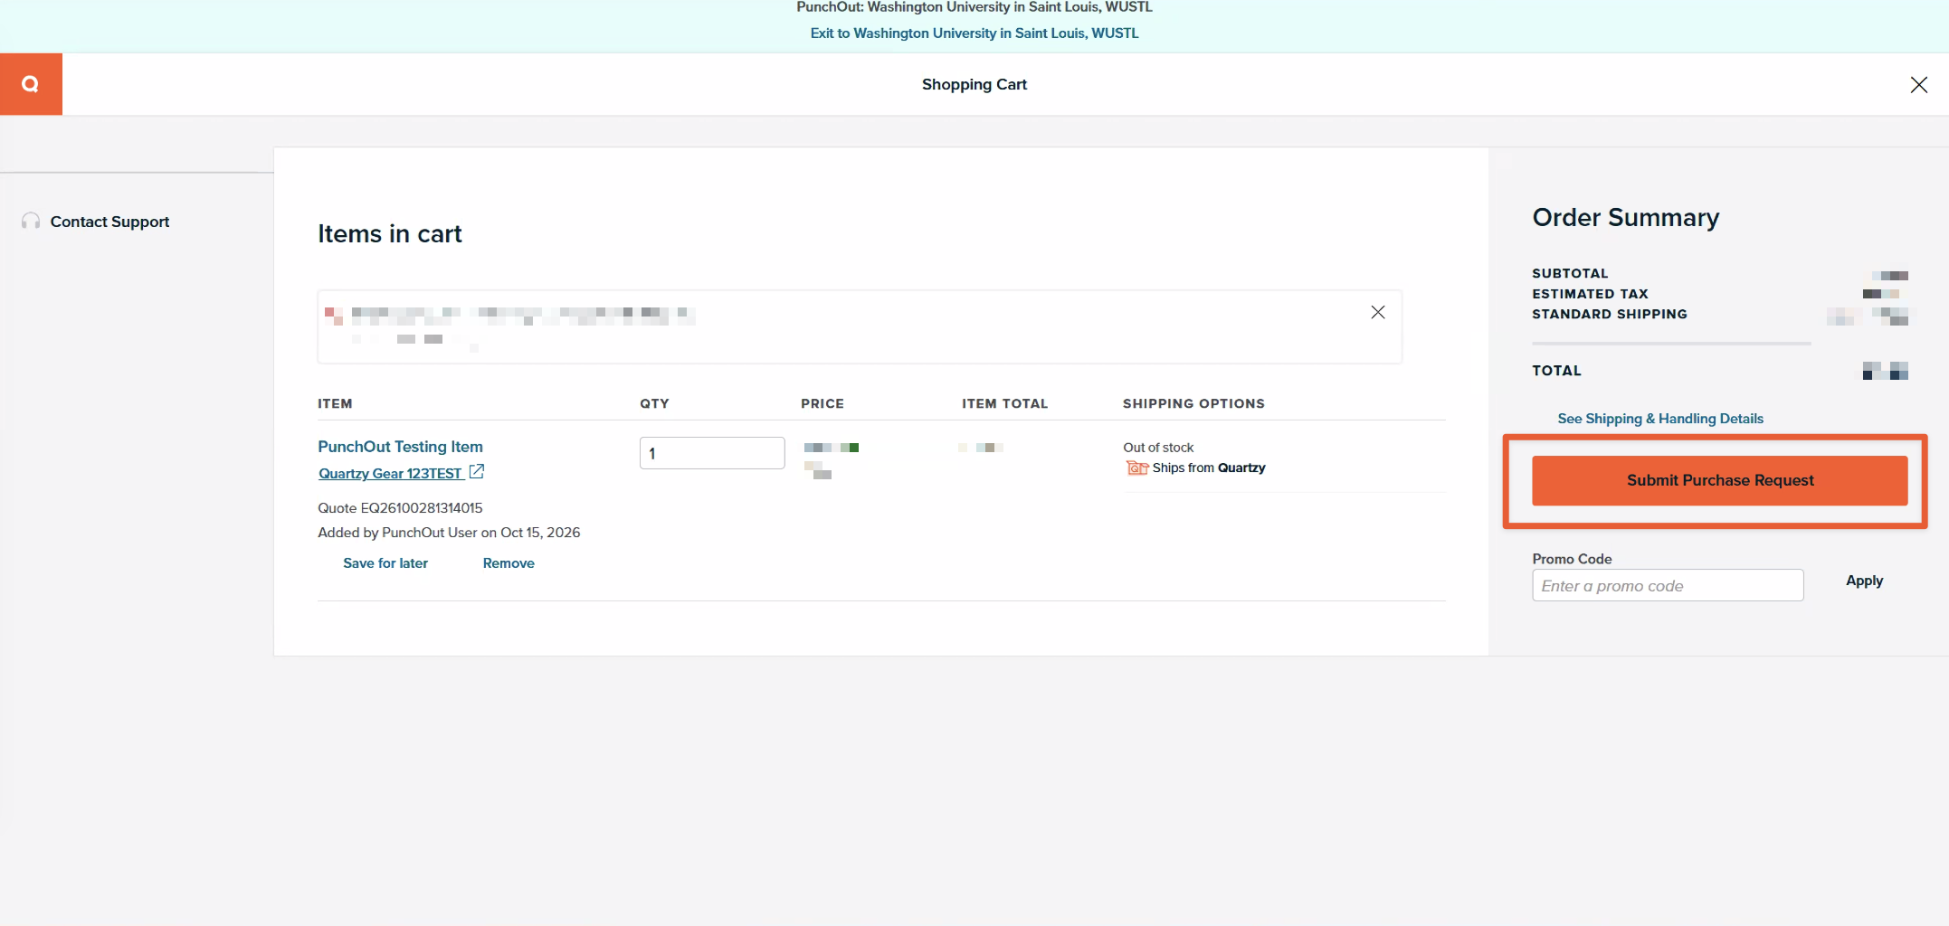Click the shipping truck icon near Ships from Quartzy
The height and width of the screenshot is (926, 1949).
click(x=1136, y=468)
